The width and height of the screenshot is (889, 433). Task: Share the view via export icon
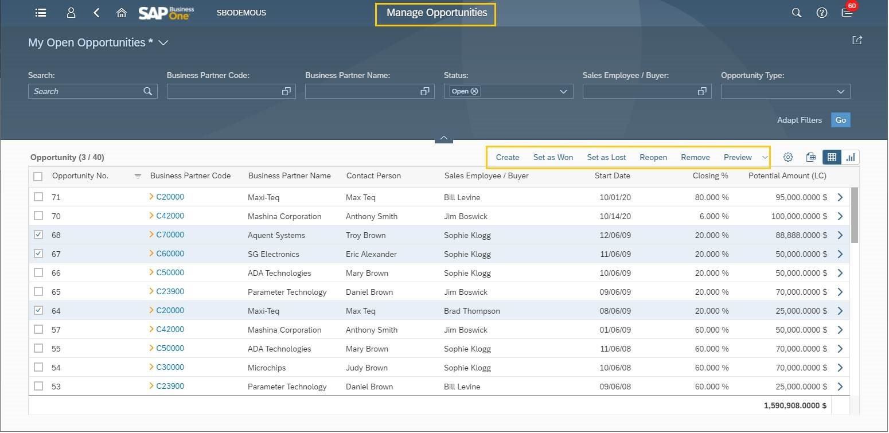tap(857, 40)
